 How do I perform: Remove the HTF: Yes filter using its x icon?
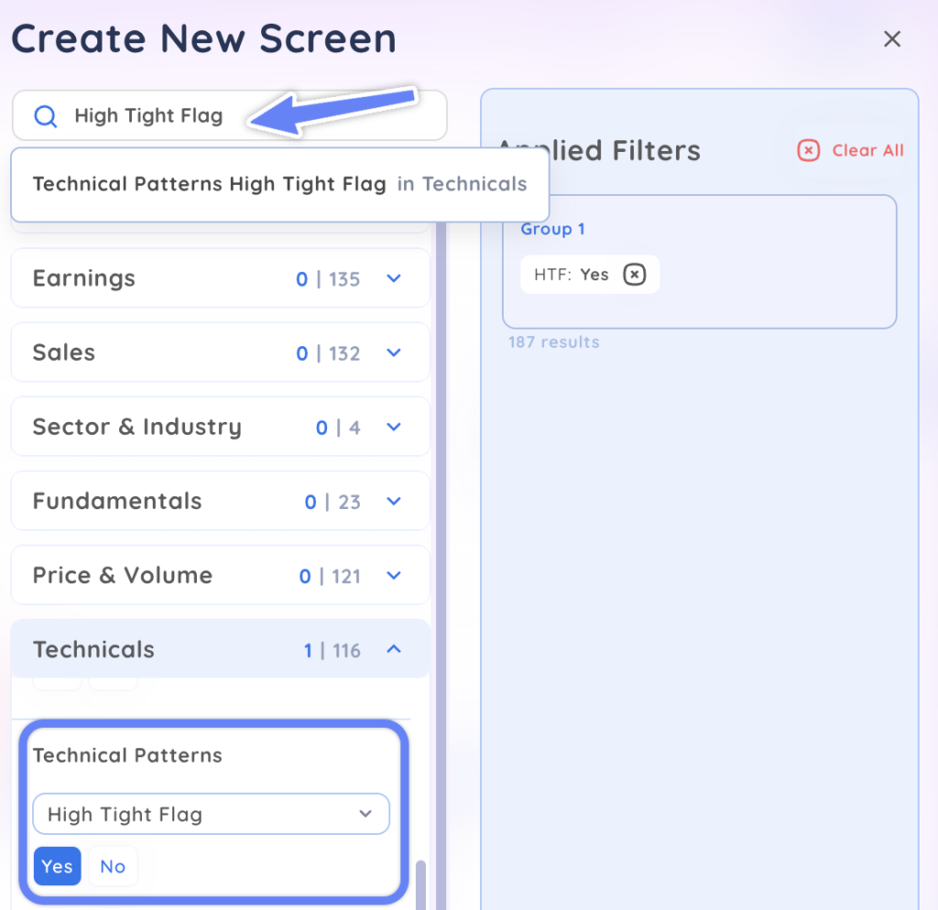click(633, 274)
